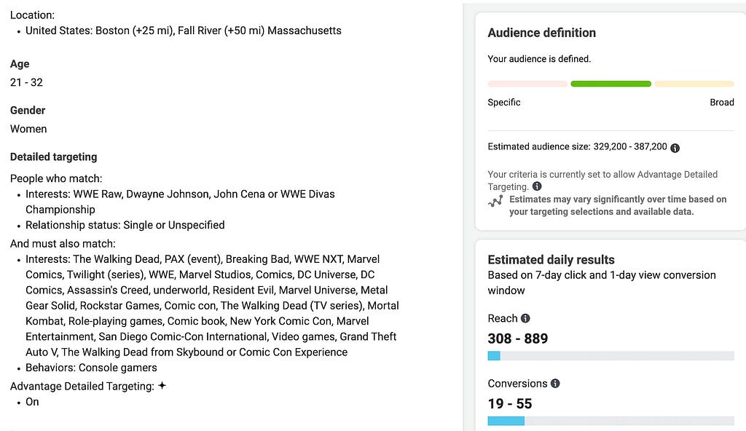Viewport: 746px width, 431px height.
Task: Click the green audience meter segment
Action: (611, 84)
